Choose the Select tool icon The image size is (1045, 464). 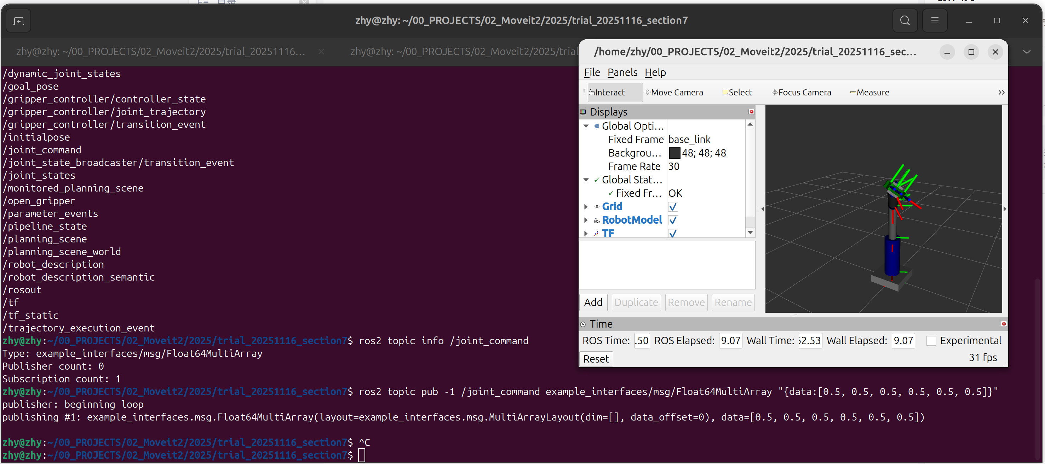pyautogui.click(x=725, y=92)
